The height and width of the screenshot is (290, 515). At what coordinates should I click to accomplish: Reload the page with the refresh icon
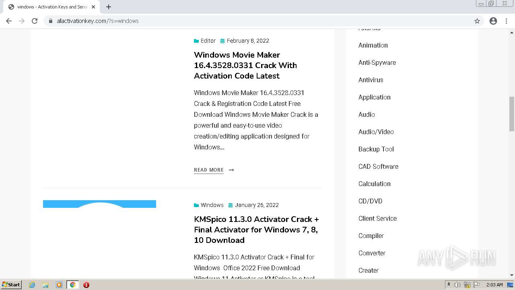coord(35,21)
